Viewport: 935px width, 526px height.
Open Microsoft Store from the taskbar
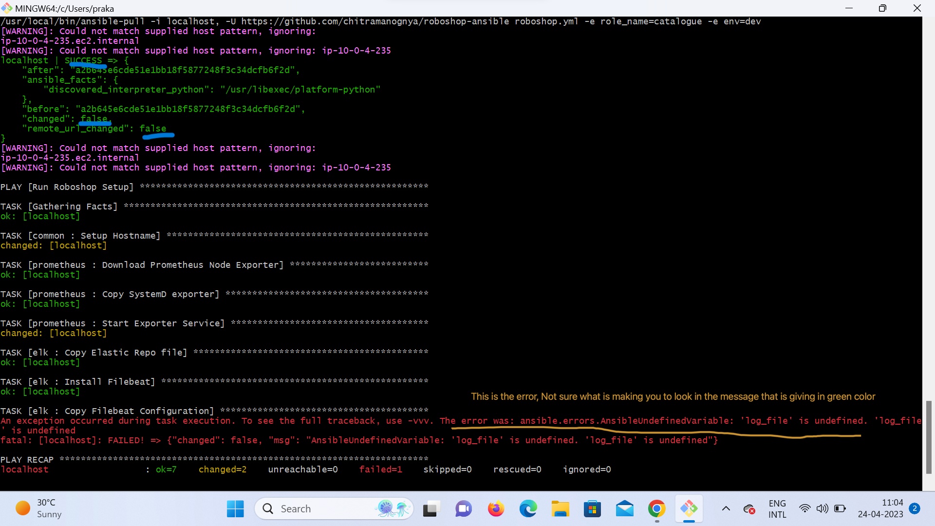tap(592, 508)
